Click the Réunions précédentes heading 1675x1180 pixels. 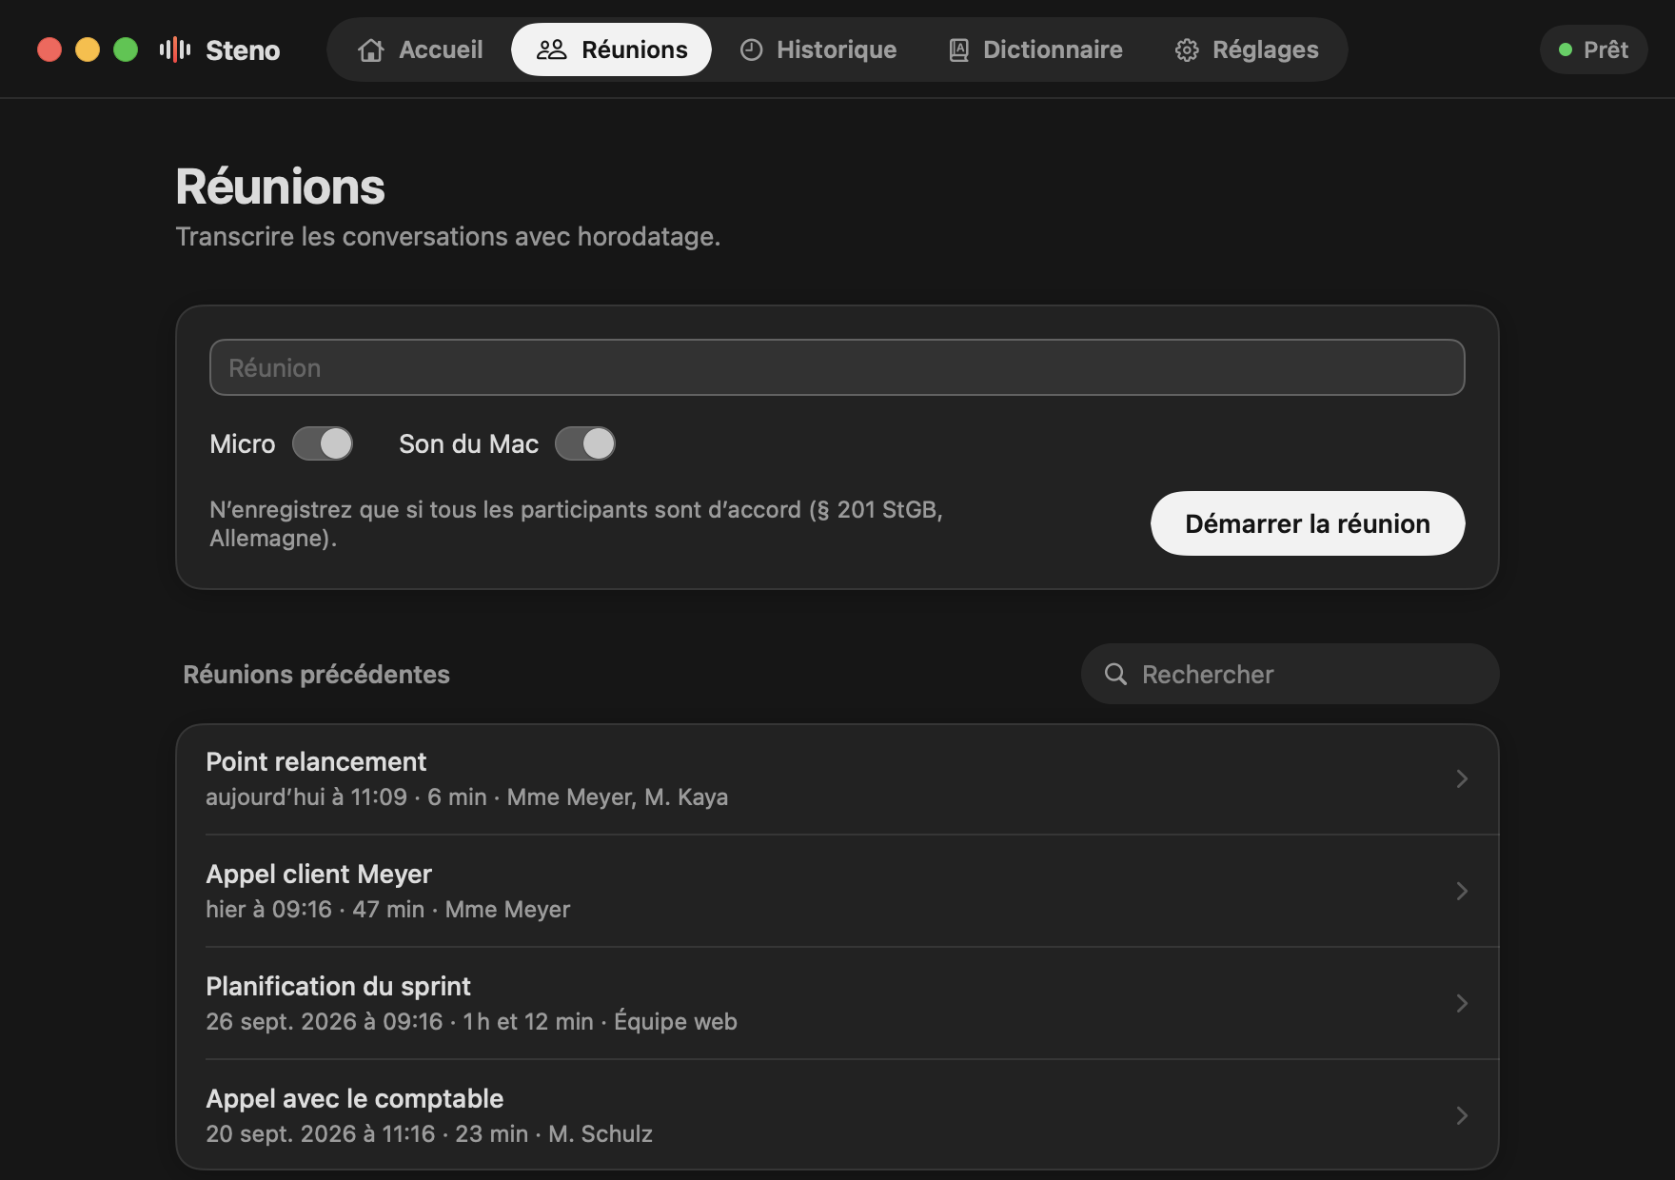[x=316, y=674]
